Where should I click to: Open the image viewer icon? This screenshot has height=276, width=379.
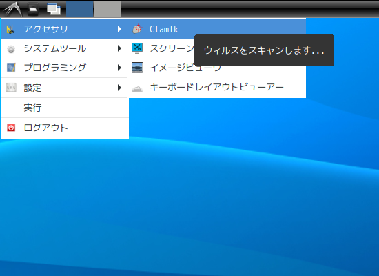(137, 68)
